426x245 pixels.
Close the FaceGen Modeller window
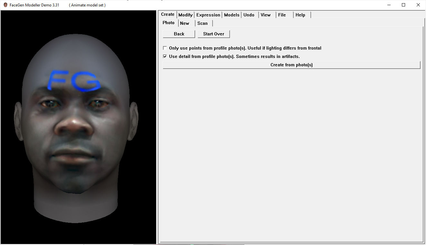[418, 5]
